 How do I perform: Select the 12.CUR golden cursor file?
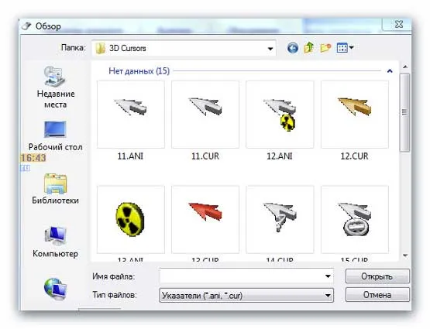[355, 121]
